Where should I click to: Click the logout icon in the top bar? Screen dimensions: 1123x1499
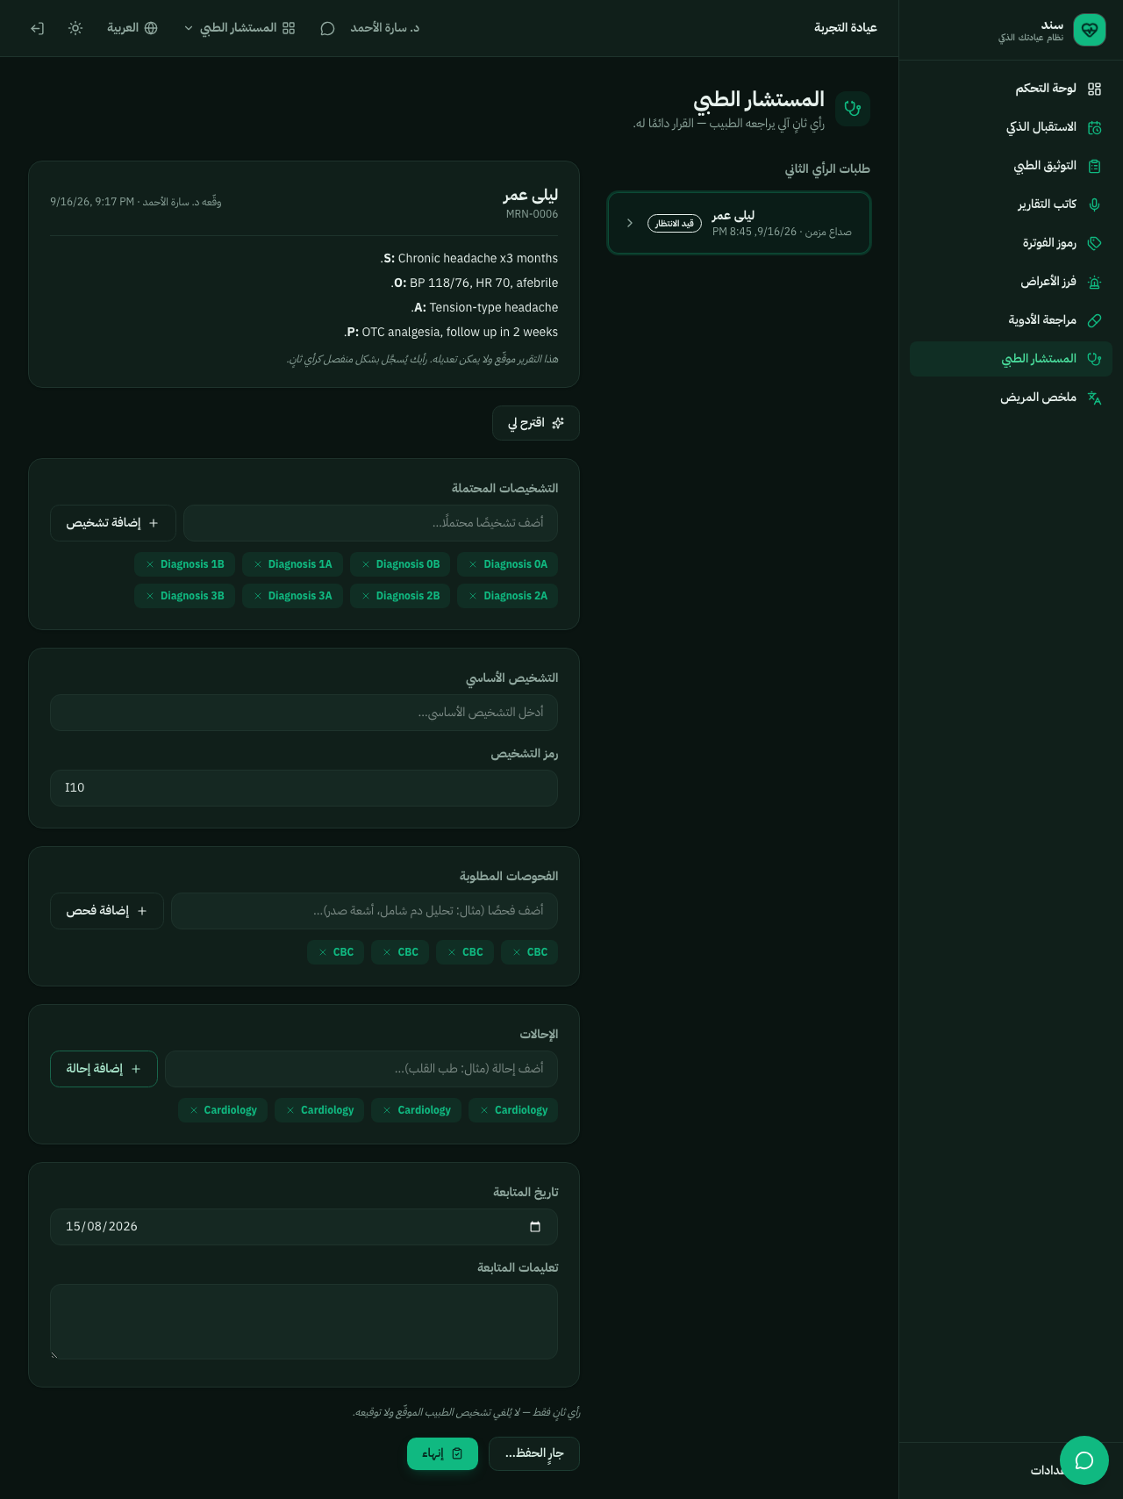click(37, 28)
